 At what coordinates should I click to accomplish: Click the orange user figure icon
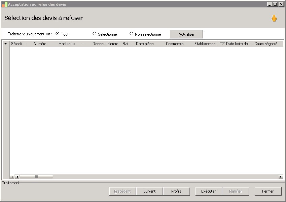274,18
